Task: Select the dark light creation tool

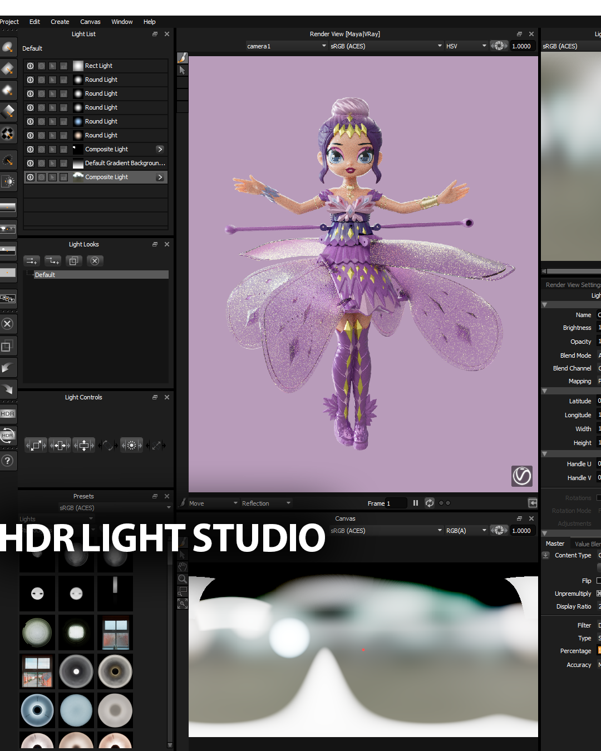Action: coord(8,160)
